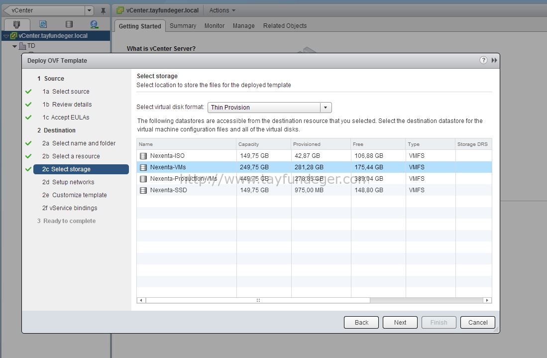Click the vCenter server icon in header
547x358 pixels.
[x=120, y=10]
